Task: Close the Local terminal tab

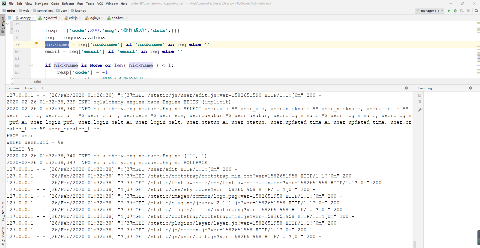Action: [x=35, y=88]
